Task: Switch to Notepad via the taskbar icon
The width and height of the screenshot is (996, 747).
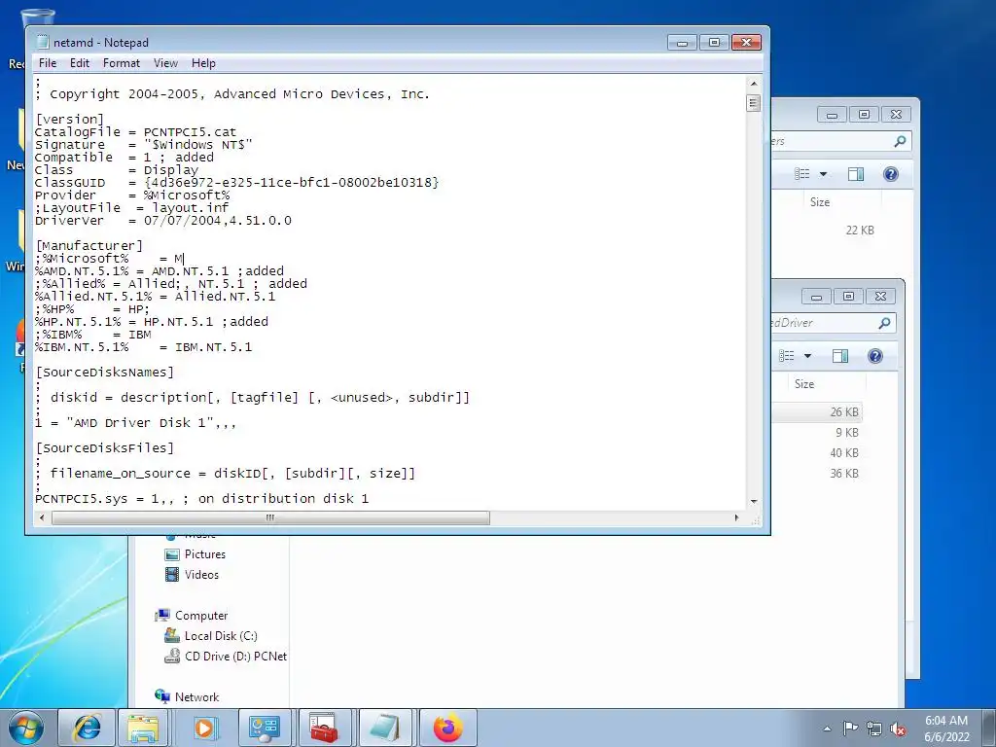Action: (x=385, y=728)
